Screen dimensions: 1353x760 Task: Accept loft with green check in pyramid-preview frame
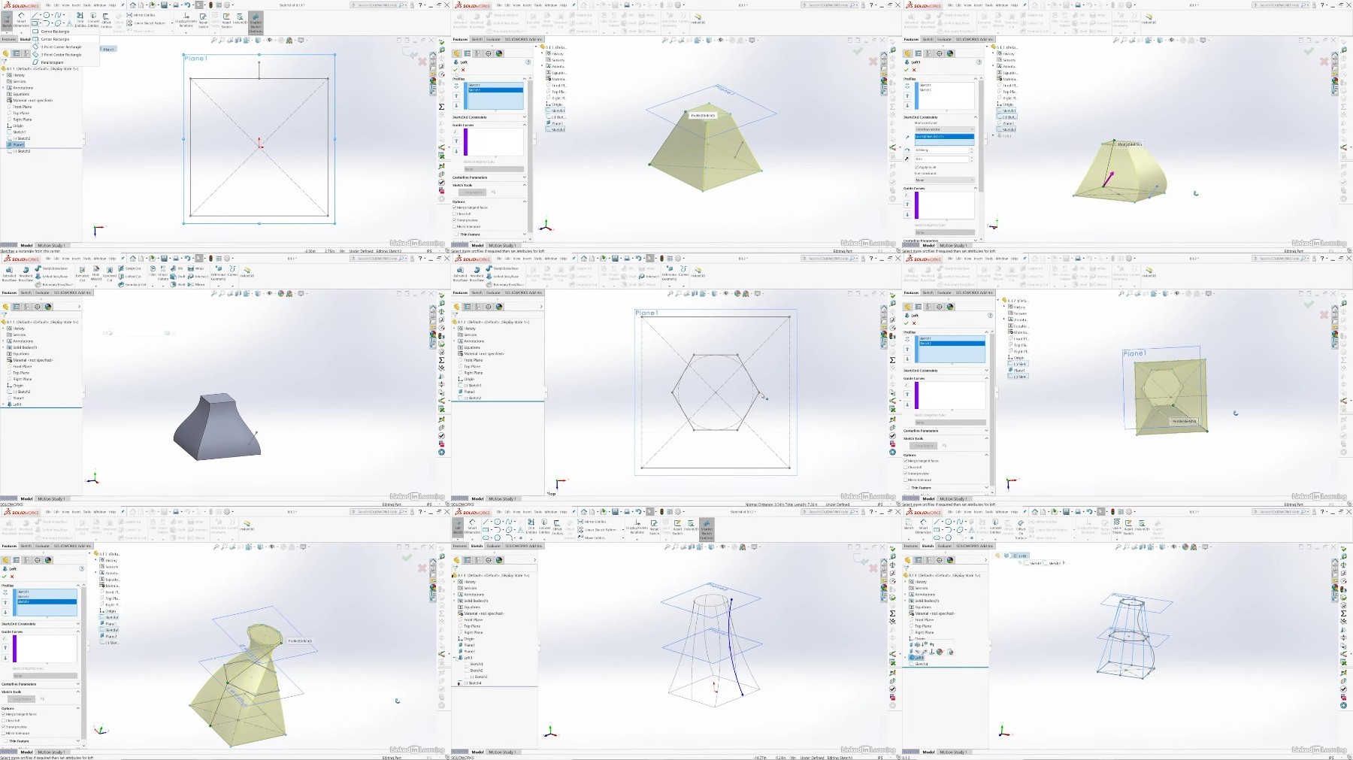[x=456, y=70]
